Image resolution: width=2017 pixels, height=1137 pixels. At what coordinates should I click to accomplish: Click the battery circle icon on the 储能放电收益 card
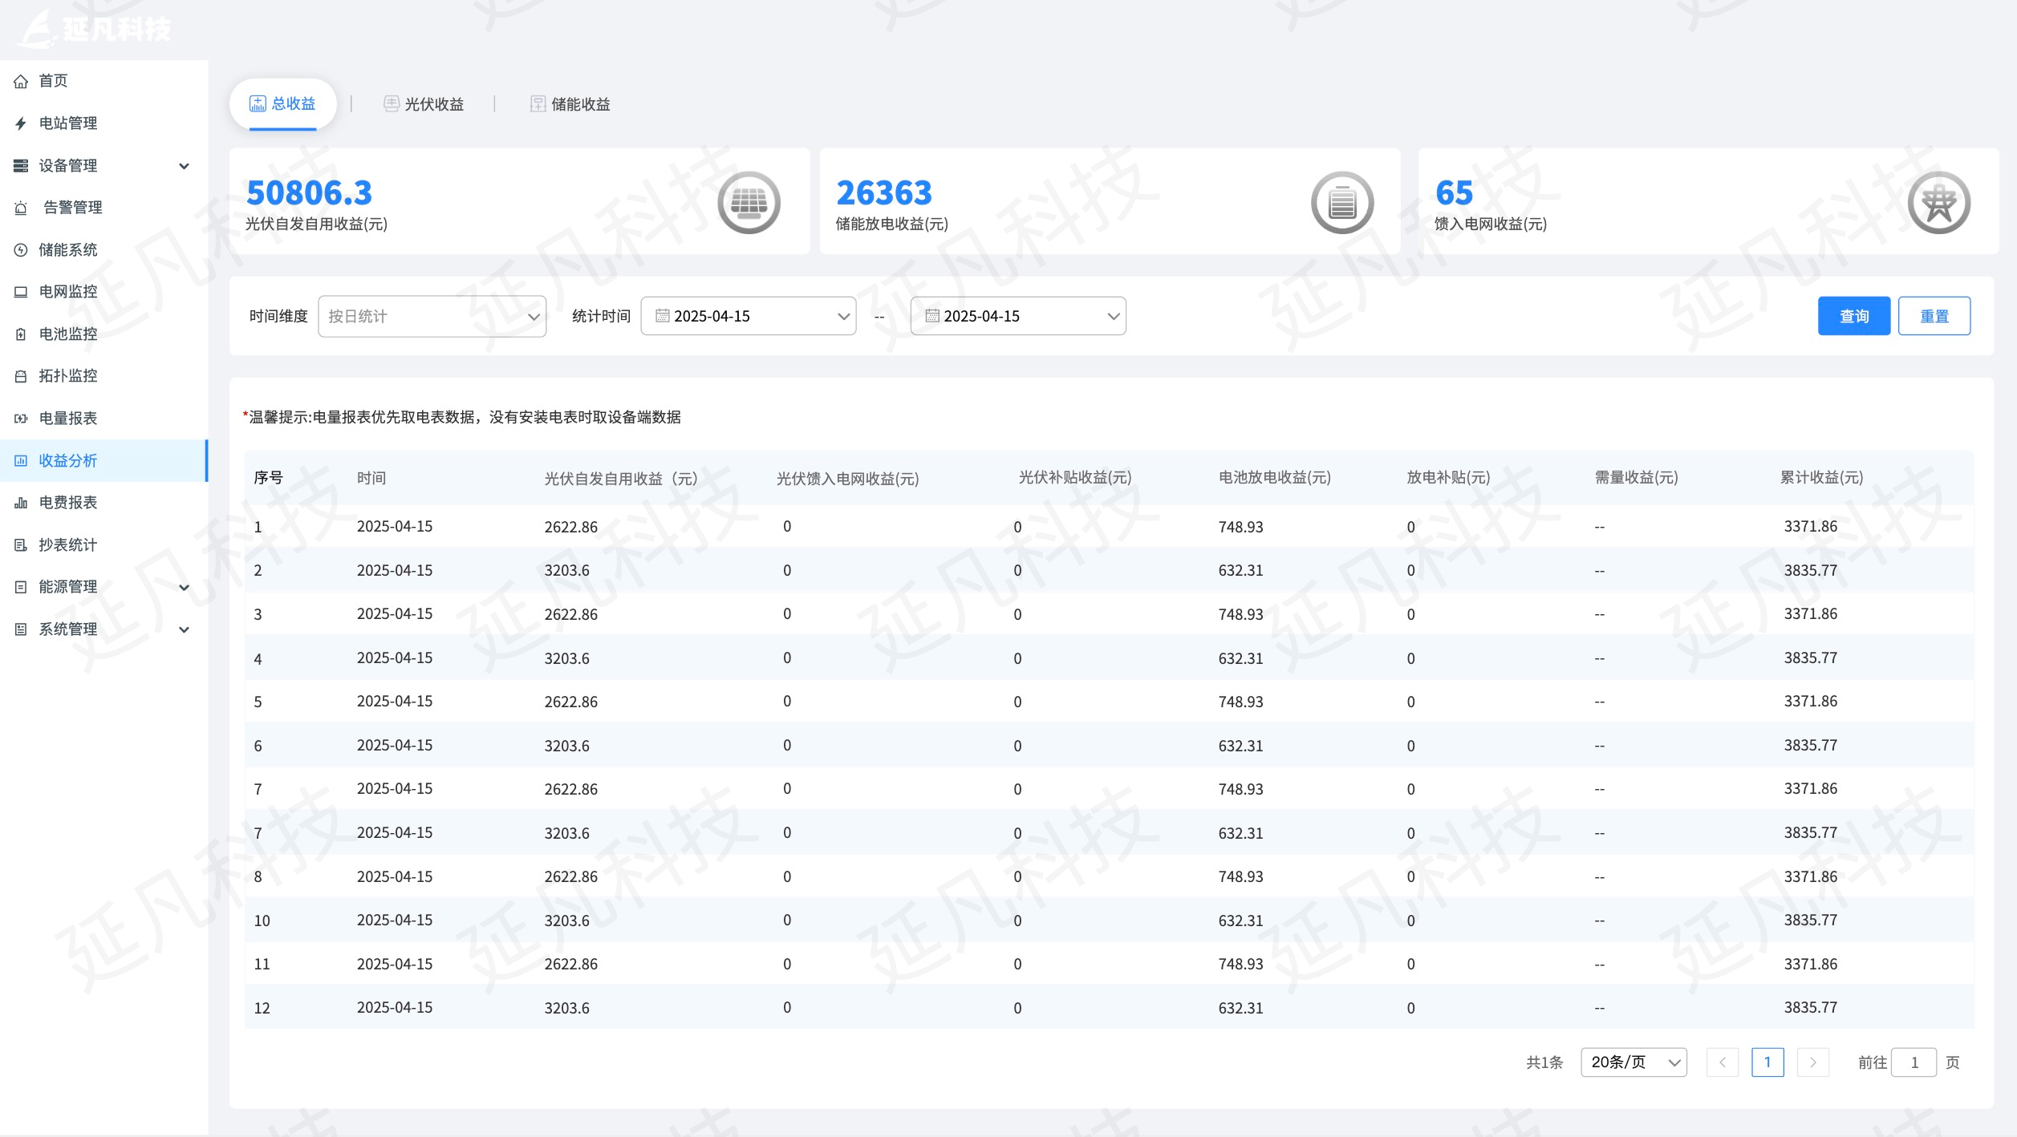coord(1341,202)
